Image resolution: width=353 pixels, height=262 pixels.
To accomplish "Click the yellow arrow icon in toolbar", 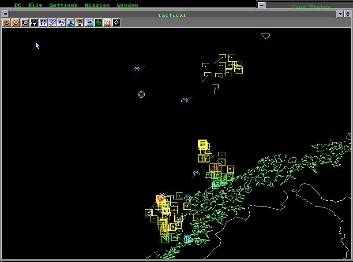I will click(x=116, y=23).
